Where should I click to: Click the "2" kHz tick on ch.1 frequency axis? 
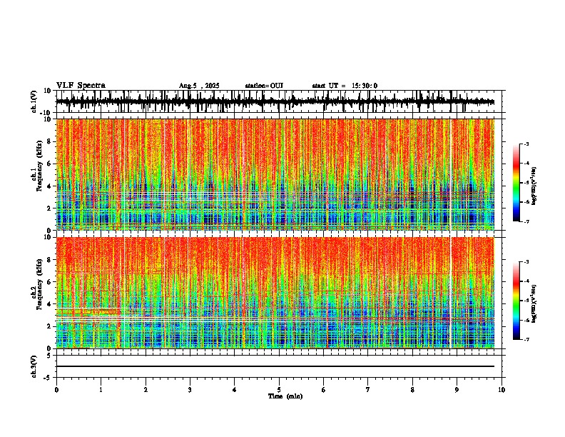[49, 208]
